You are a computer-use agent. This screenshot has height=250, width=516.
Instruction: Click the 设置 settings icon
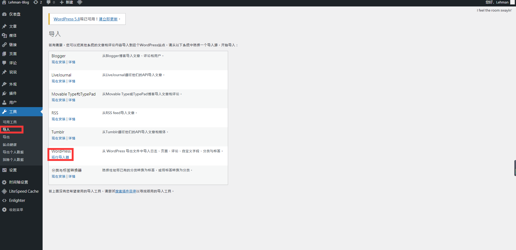(x=4, y=170)
